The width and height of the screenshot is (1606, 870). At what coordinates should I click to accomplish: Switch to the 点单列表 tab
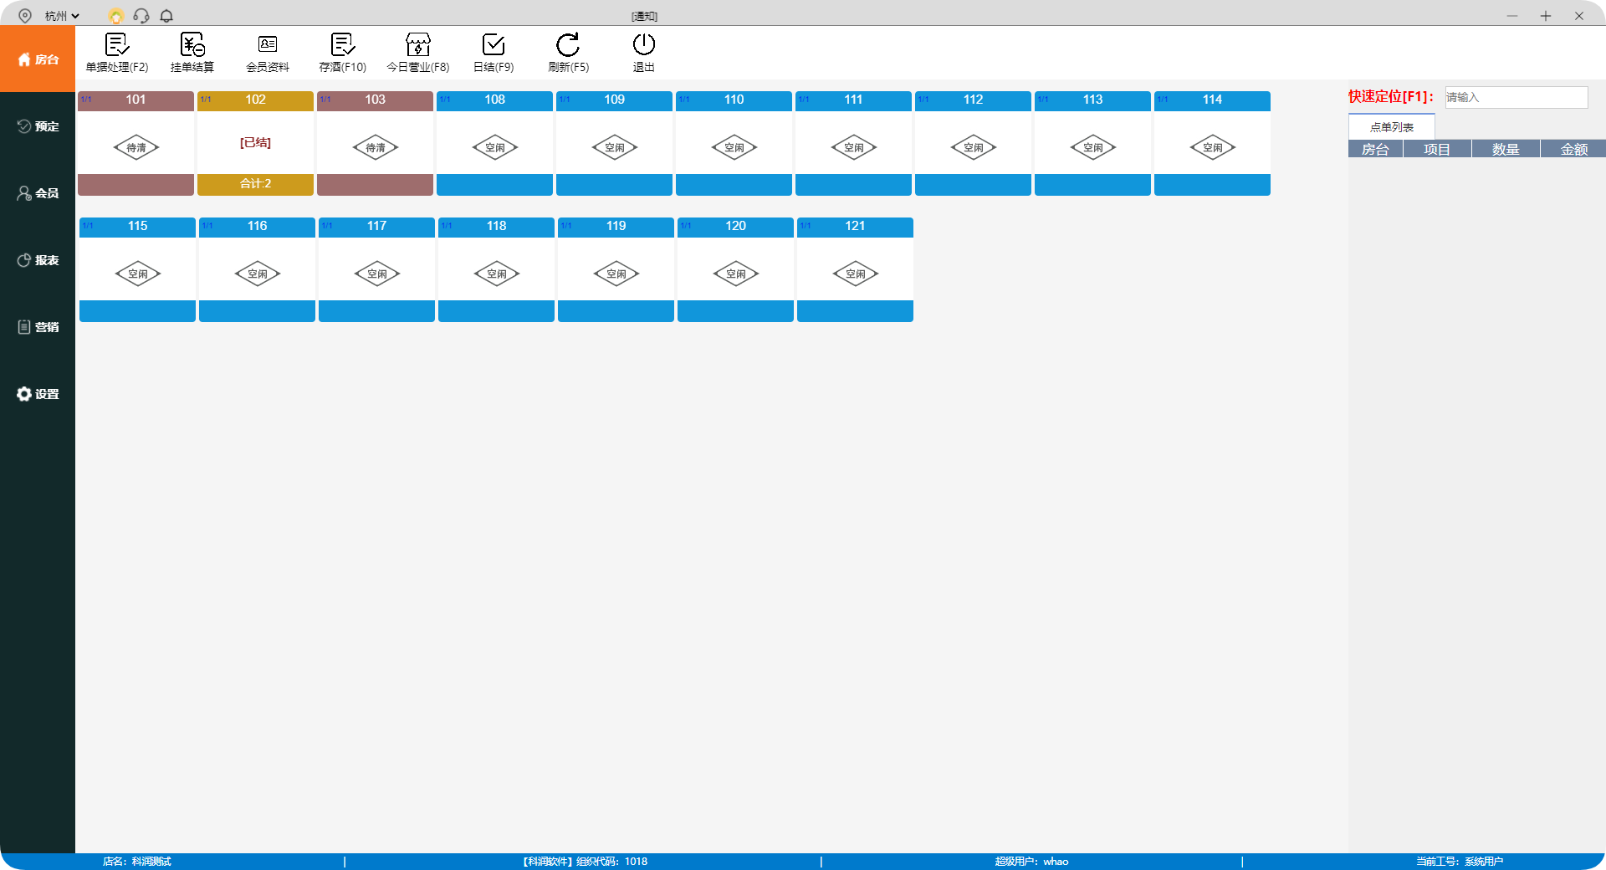[1392, 127]
